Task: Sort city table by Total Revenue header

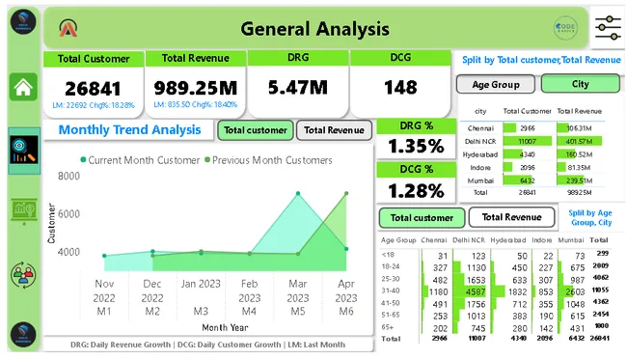Action: coord(580,111)
